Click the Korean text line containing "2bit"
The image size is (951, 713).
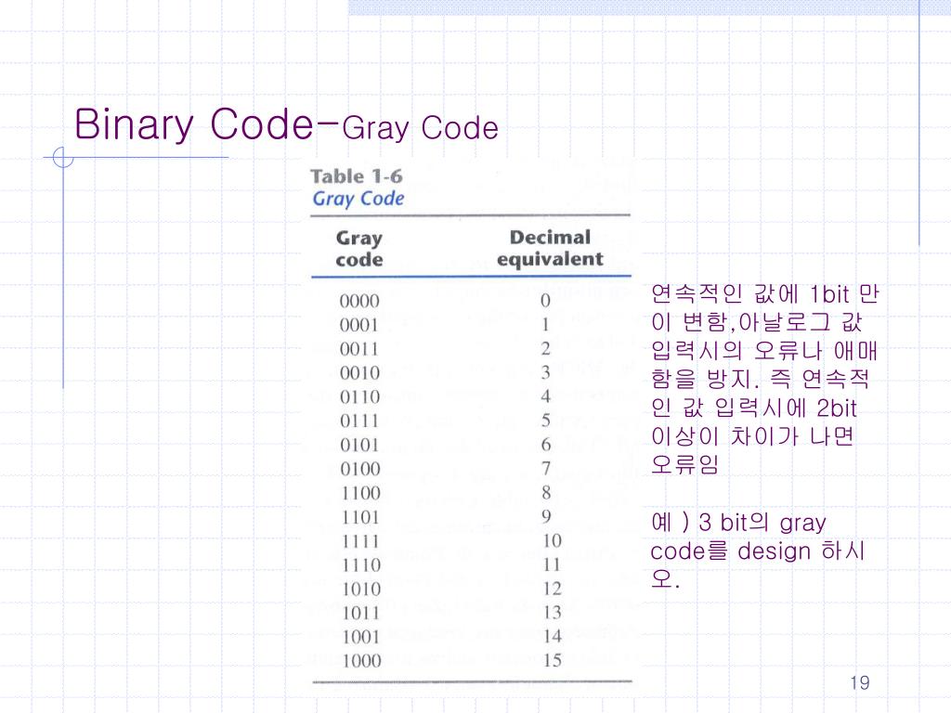[754, 408]
